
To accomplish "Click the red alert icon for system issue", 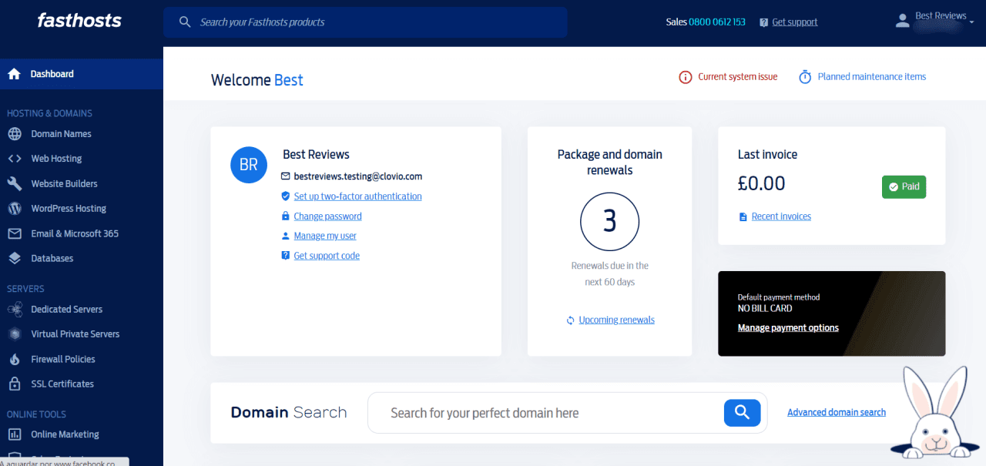I will [685, 77].
